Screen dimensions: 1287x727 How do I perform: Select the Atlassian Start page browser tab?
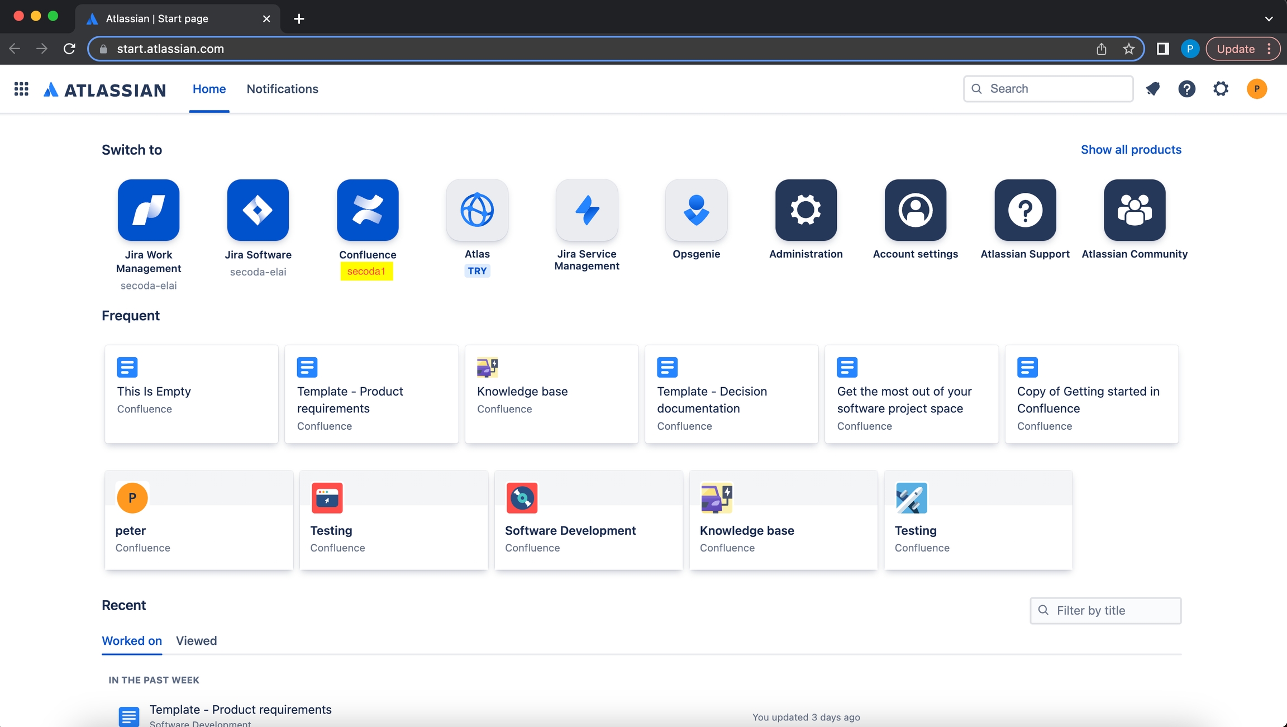[178, 18]
